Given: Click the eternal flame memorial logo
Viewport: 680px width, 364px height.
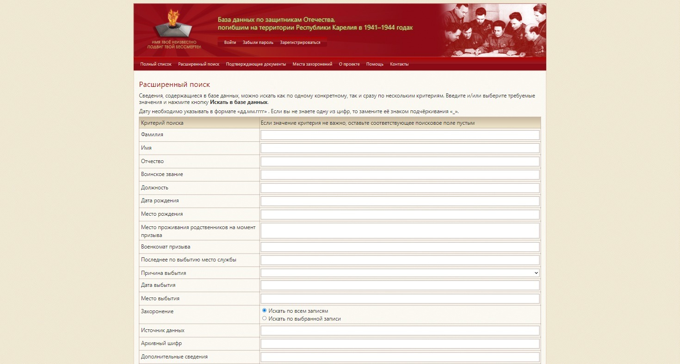Looking at the screenshot, I should (x=174, y=29).
